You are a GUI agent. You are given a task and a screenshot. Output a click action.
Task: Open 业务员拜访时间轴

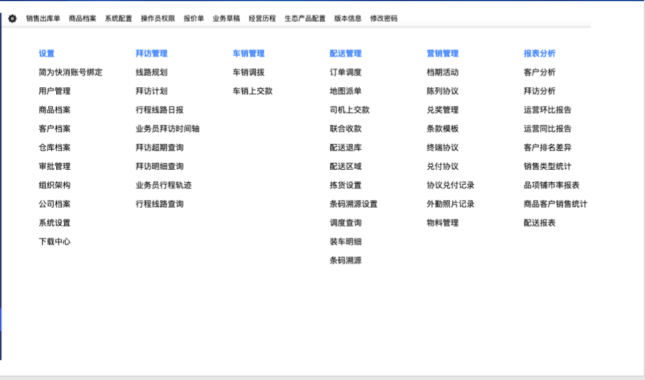[167, 129]
